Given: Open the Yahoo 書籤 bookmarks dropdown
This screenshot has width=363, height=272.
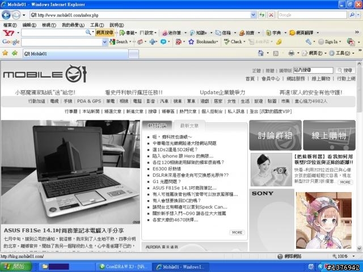Looking at the screenshot, I should 128,33.
